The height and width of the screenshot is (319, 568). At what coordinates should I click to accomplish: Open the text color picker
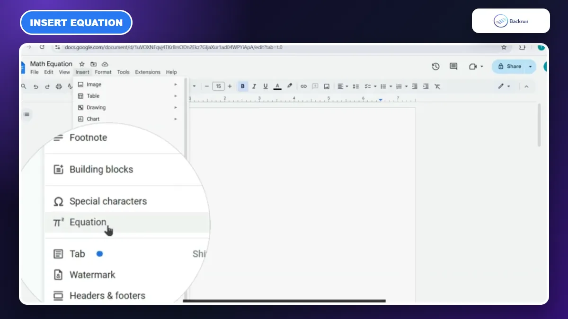pos(277,86)
